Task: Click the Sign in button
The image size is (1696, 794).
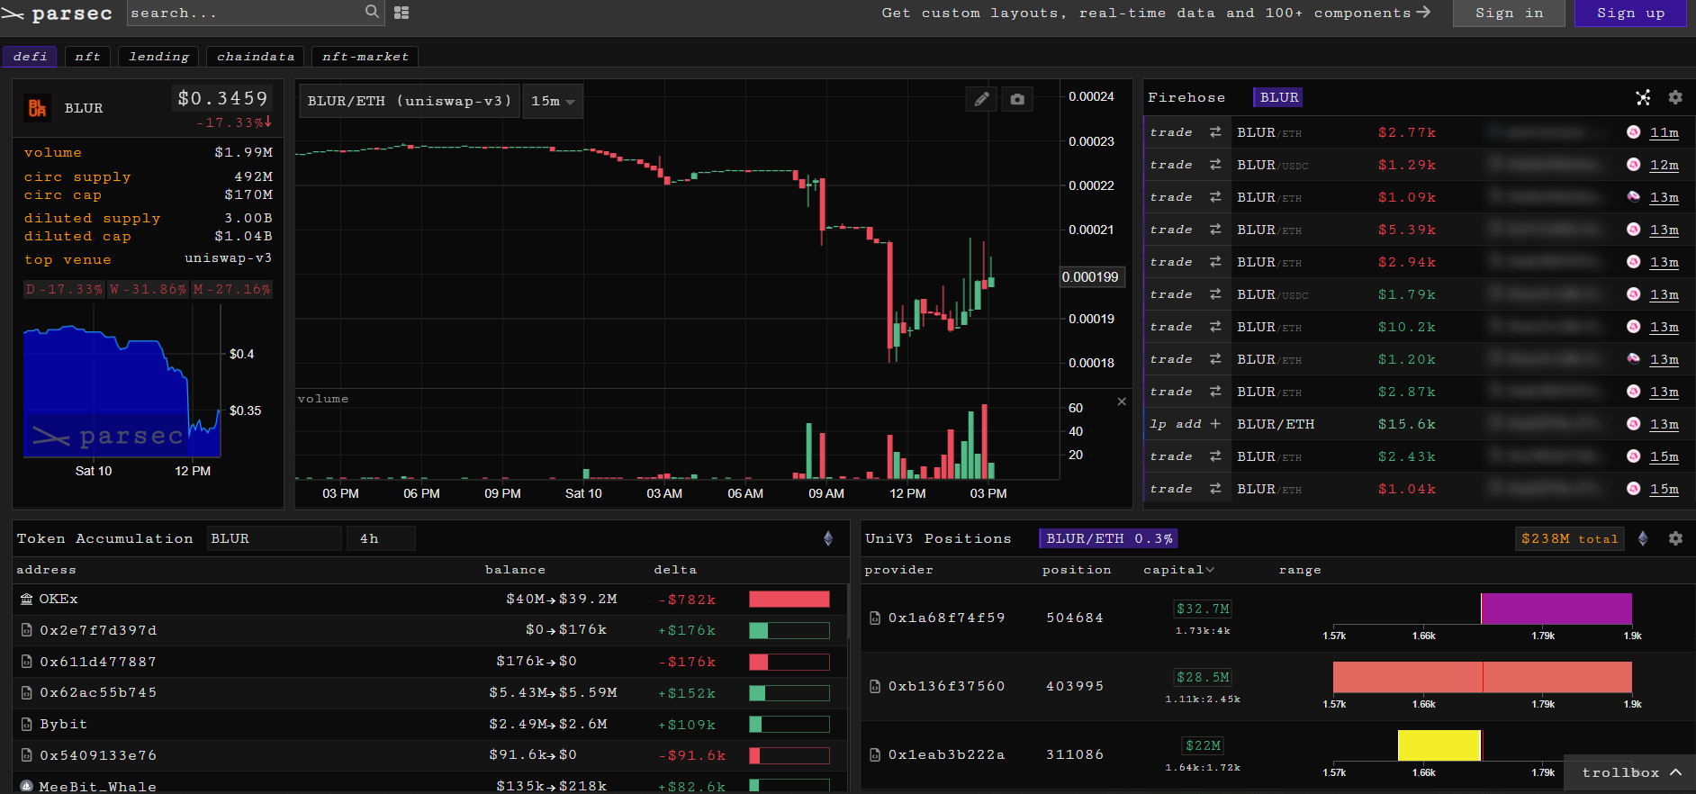Action: [x=1509, y=13]
